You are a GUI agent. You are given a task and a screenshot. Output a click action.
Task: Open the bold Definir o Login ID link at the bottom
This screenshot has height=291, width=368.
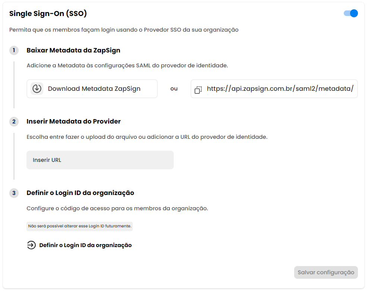tap(85, 245)
